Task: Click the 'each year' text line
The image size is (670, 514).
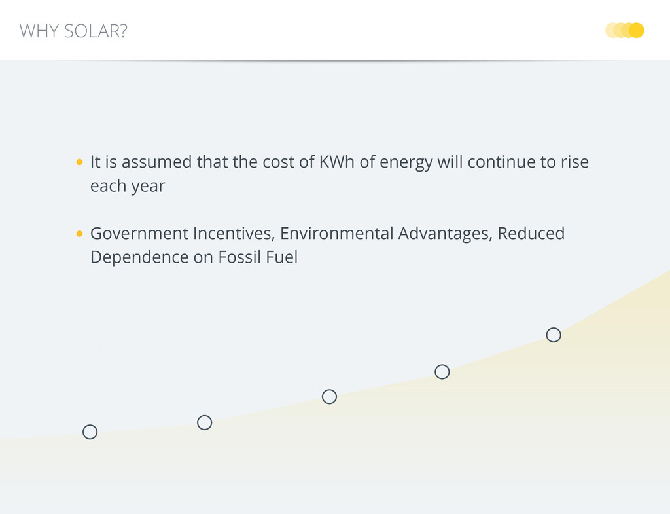Action: pos(128,186)
